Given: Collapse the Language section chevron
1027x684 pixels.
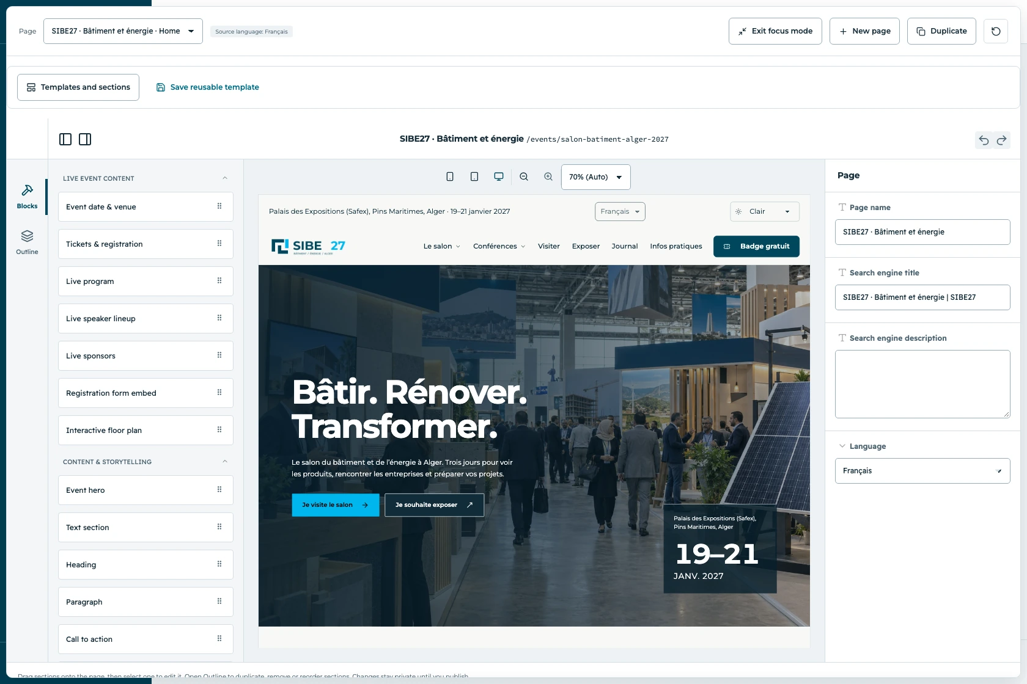Looking at the screenshot, I should pyautogui.click(x=842, y=446).
